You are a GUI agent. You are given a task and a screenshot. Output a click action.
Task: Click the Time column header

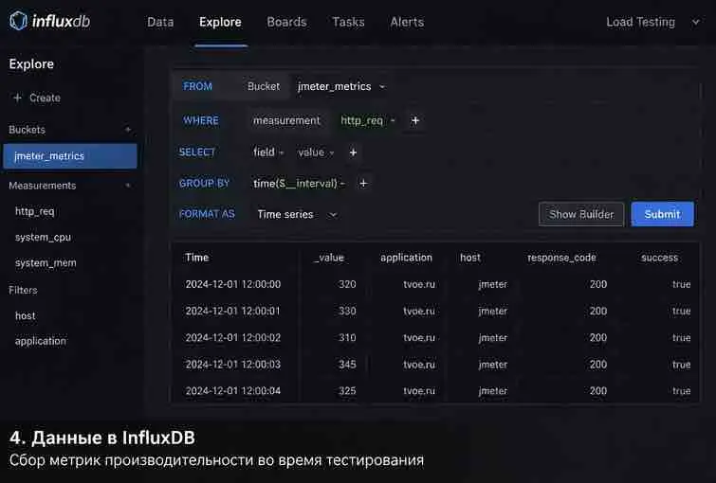pos(197,258)
